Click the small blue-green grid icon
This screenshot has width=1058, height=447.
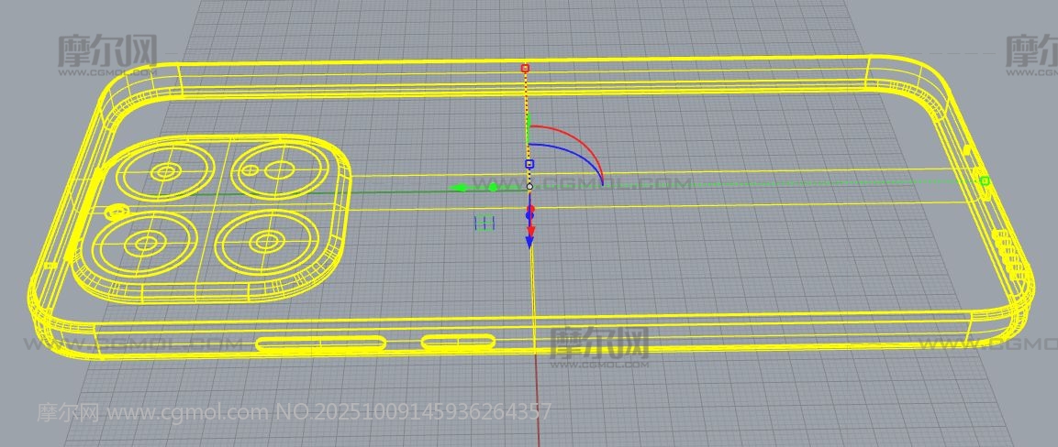pyautogui.click(x=484, y=223)
